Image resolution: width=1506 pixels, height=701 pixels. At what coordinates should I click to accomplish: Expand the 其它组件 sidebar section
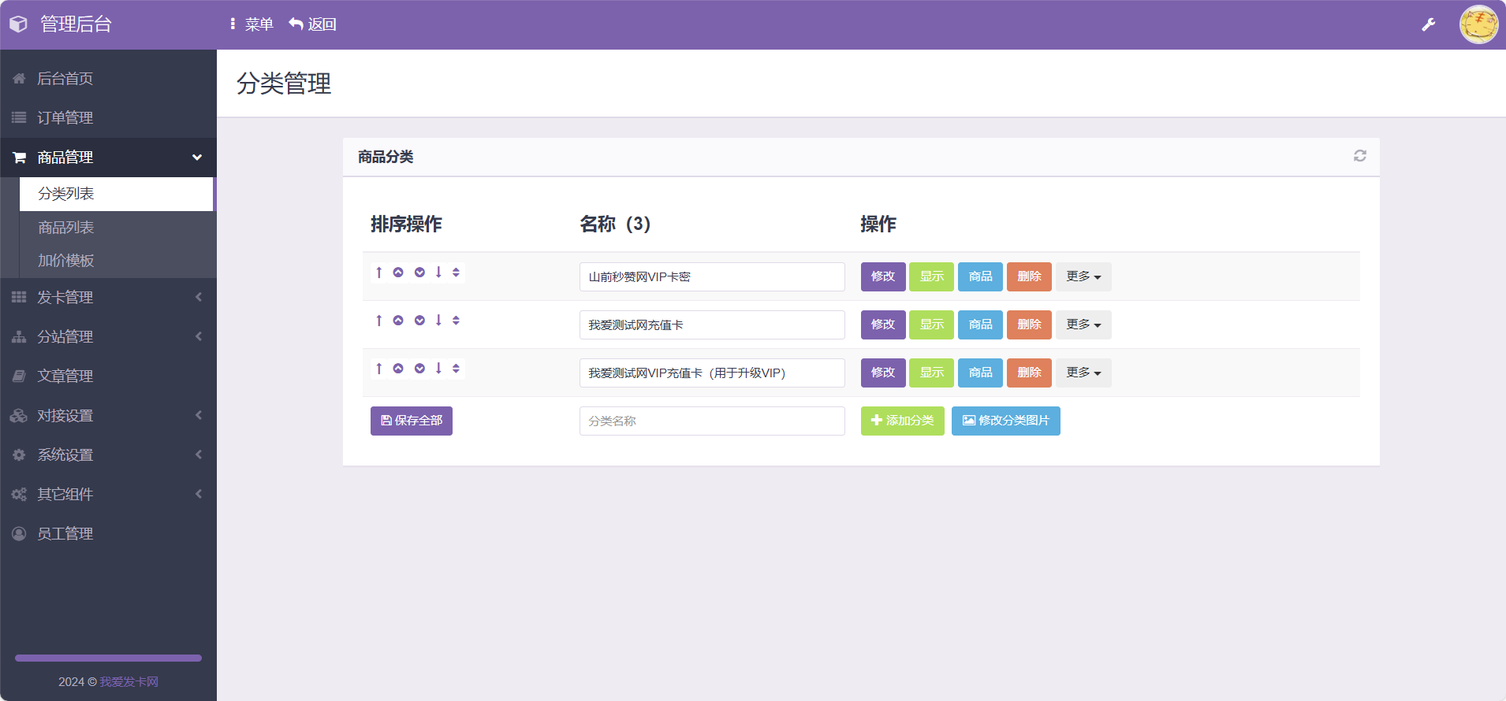108,494
